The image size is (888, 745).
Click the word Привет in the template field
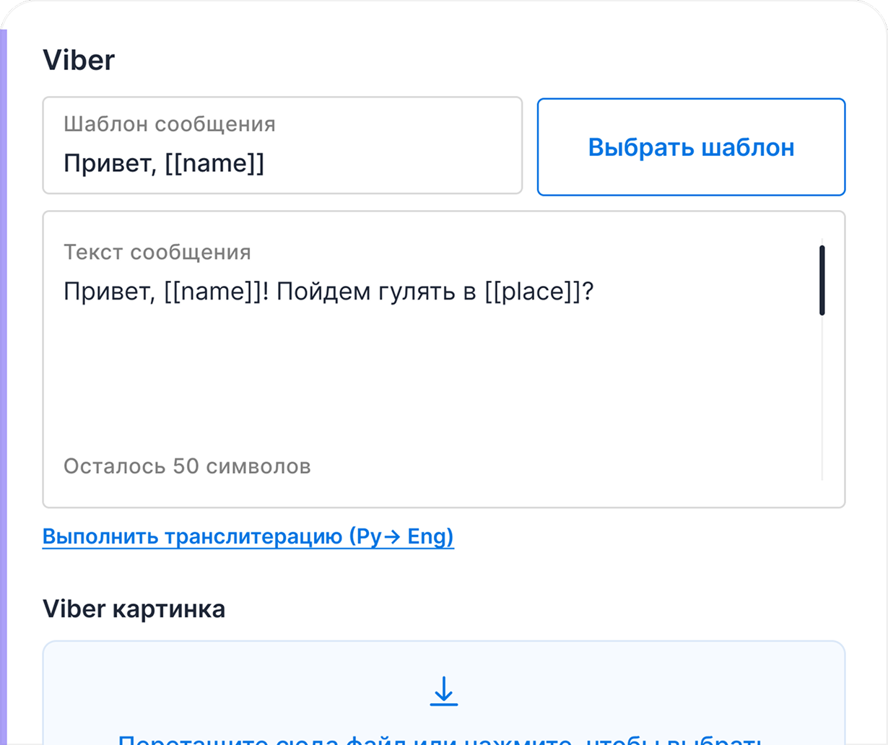click(107, 163)
